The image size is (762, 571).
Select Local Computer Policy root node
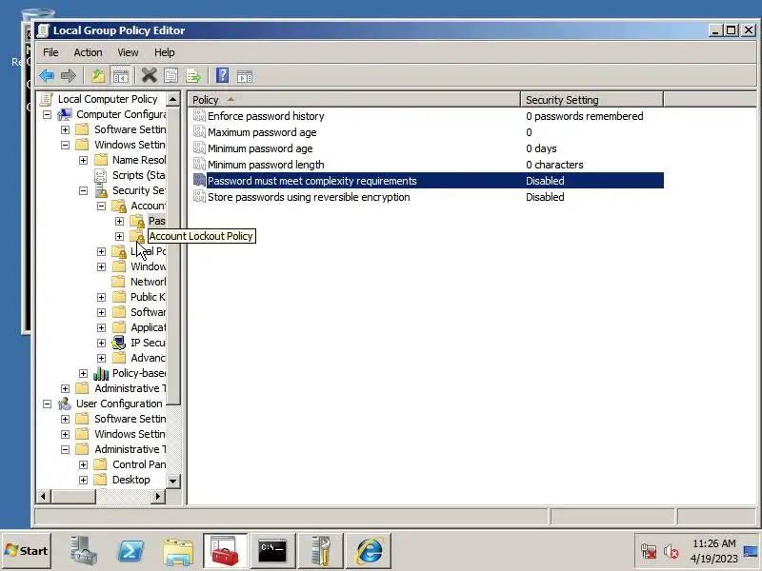point(108,99)
